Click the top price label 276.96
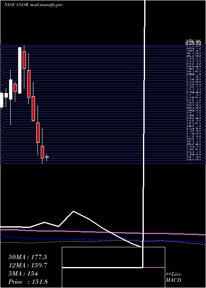The image size is (206, 288). point(193,42)
